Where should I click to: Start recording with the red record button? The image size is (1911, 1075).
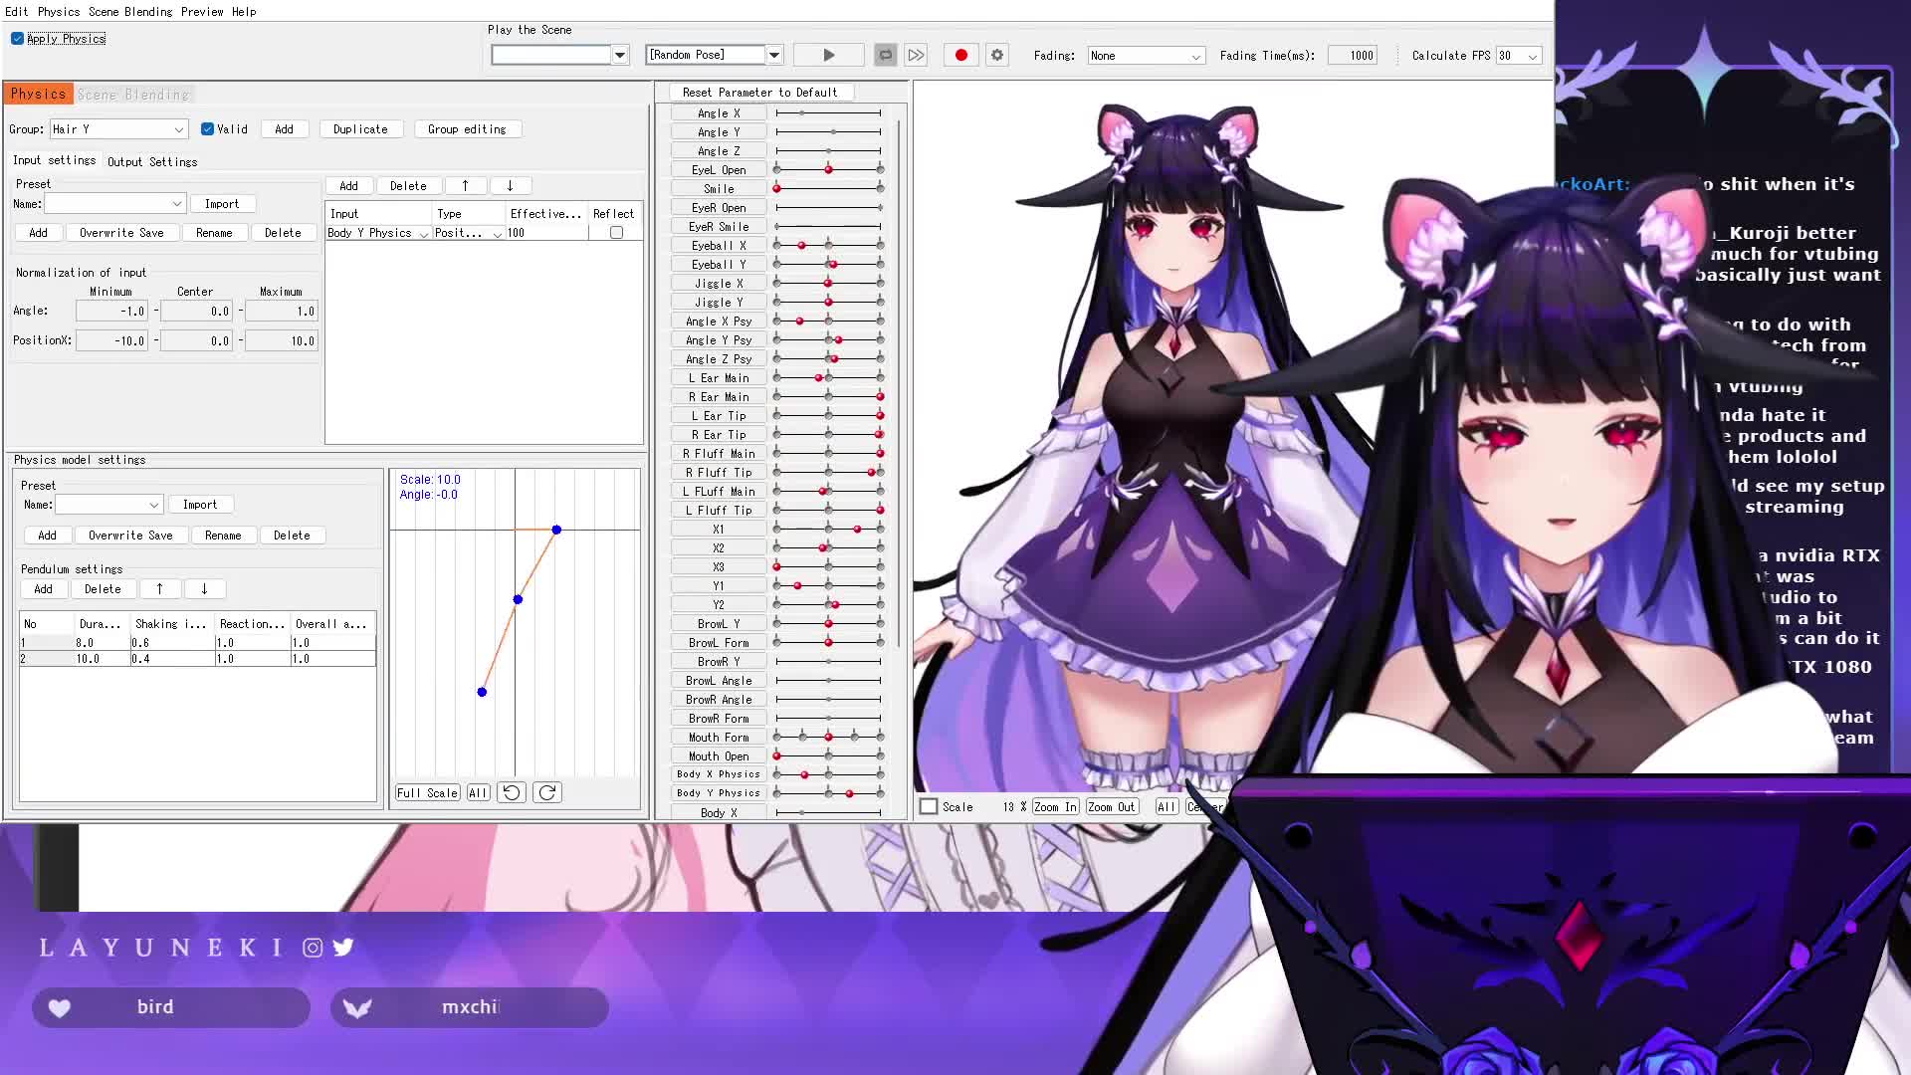tap(961, 56)
